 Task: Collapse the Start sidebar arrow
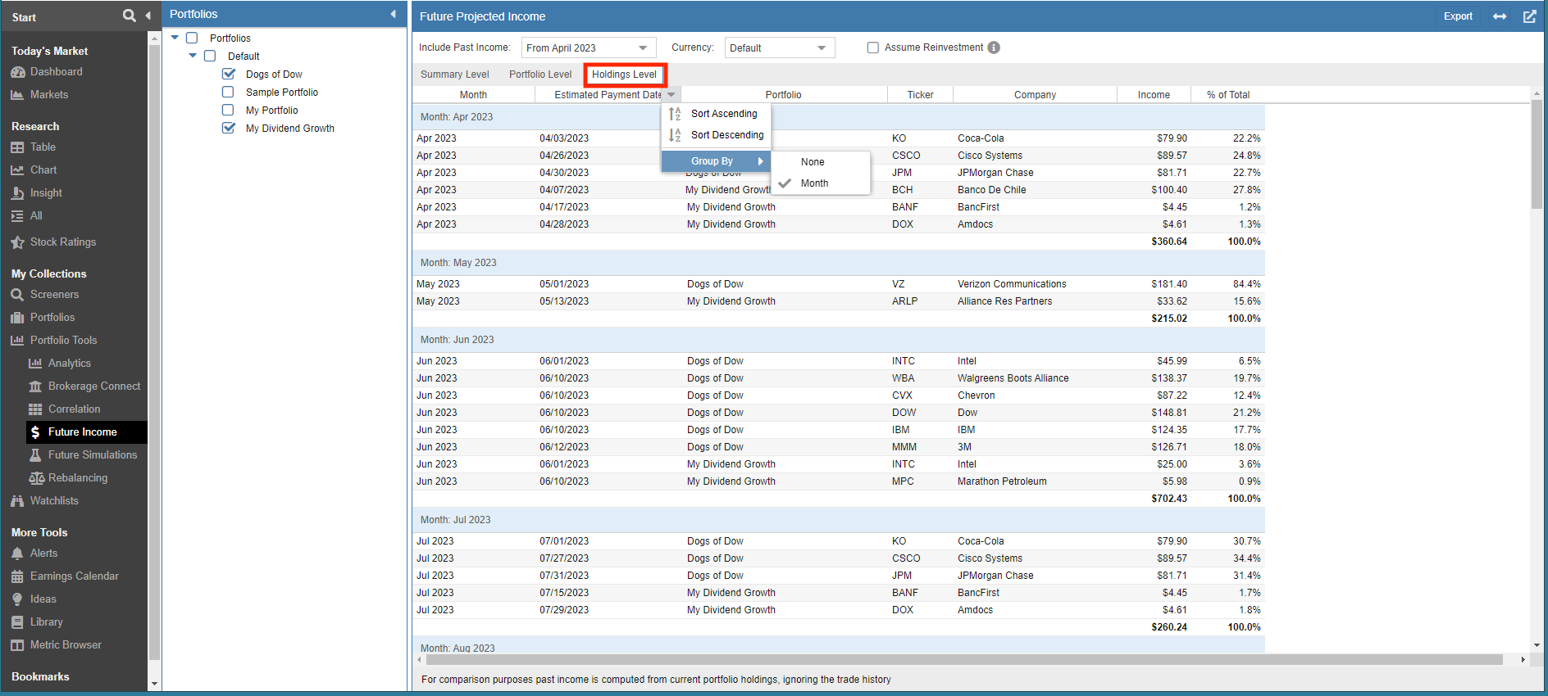coord(148,16)
